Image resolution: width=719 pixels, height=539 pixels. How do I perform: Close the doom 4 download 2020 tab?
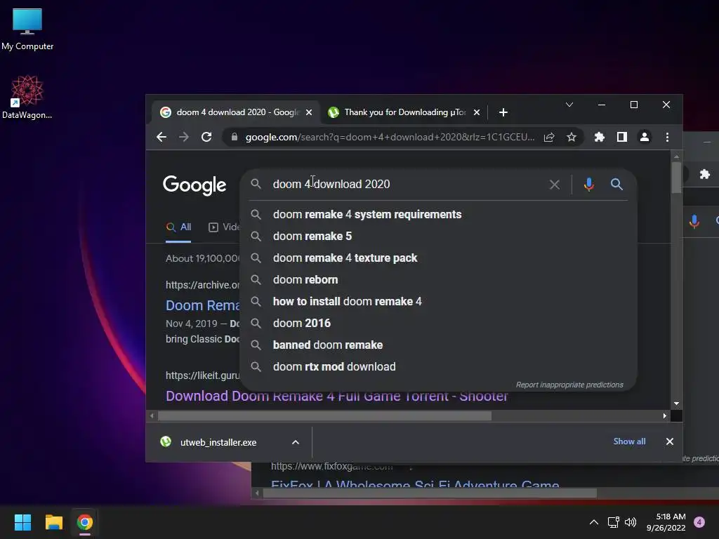pyautogui.click(x=309, y=112)
